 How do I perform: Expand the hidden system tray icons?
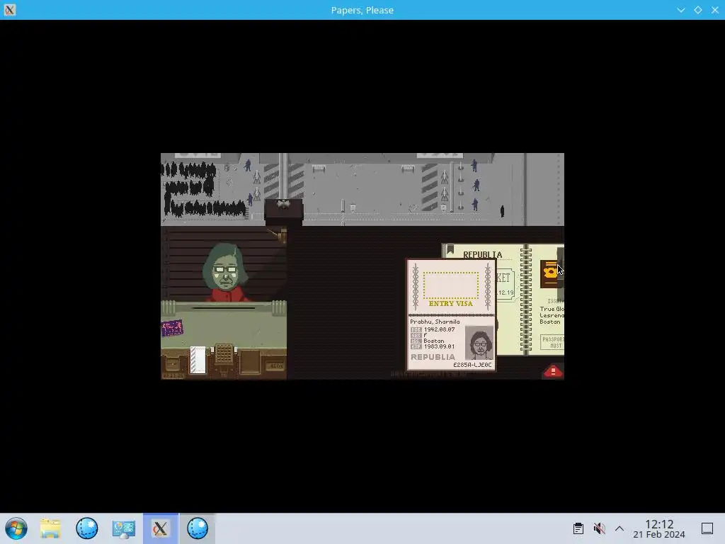(x=620, y=528)
